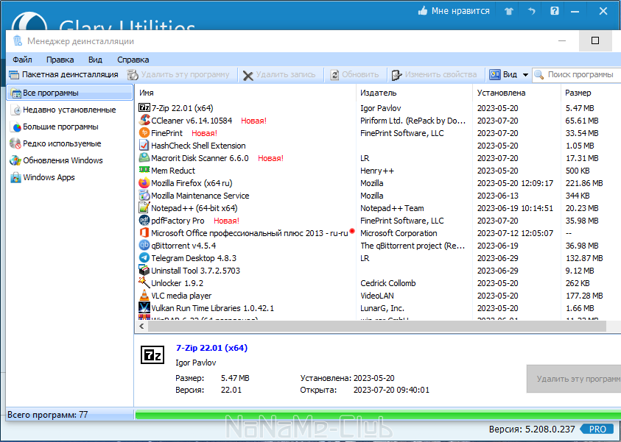
Task: Click the size cell '221.86 MB'
Action: pyautogui.click(x=584, y=183)
